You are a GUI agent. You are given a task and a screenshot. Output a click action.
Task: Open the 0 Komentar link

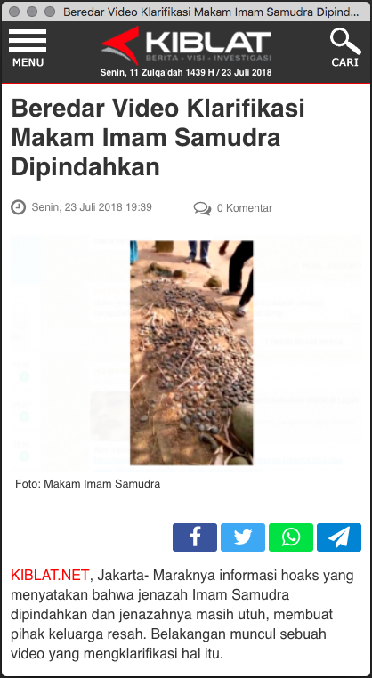pyautogui.click(x=245, y=208)
